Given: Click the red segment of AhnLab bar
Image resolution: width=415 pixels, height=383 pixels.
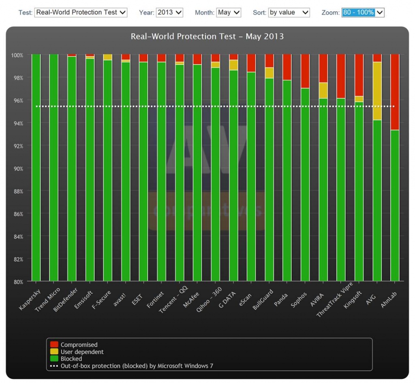Looking at the screenshot, I should pos(395,92).
